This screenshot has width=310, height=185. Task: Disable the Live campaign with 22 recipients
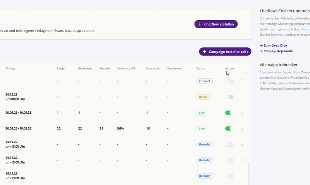[x=229, y=128]
